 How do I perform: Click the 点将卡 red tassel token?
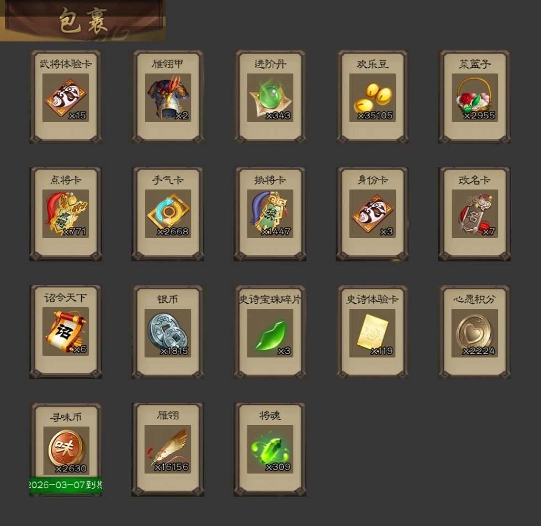pyautogui.click(x=66, y=214)
